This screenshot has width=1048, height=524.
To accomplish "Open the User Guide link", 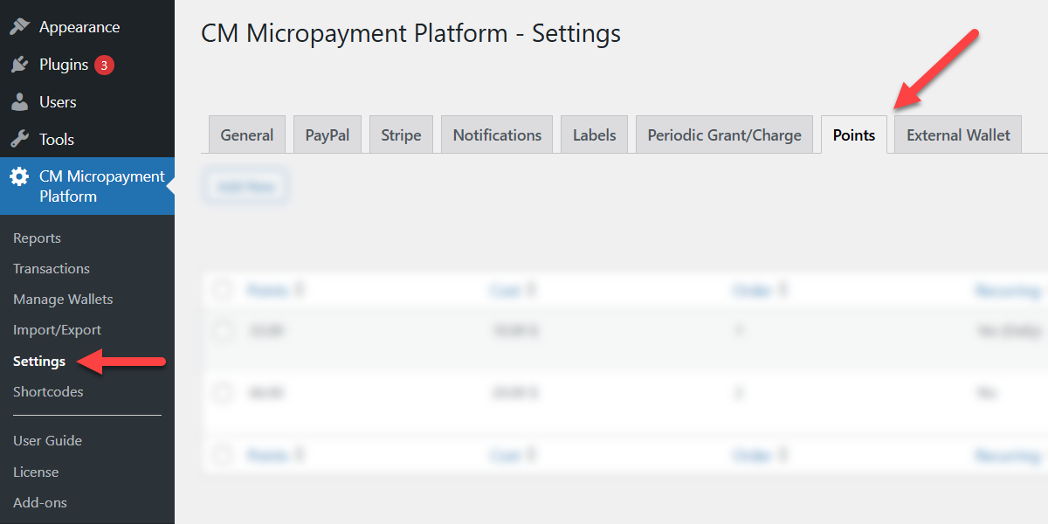I will click(x=47, y=440).
